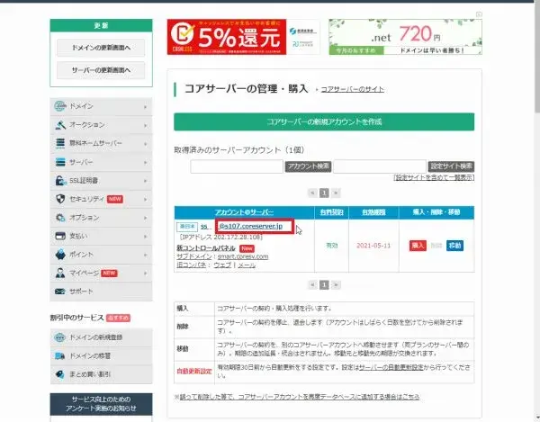Click the envelope icon beside サポート
The height and width of the screenshot is (422, 540).
[60, 292]
